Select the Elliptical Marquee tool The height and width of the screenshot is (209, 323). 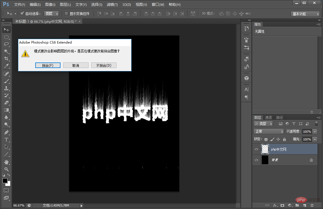[x=6, y=37]
